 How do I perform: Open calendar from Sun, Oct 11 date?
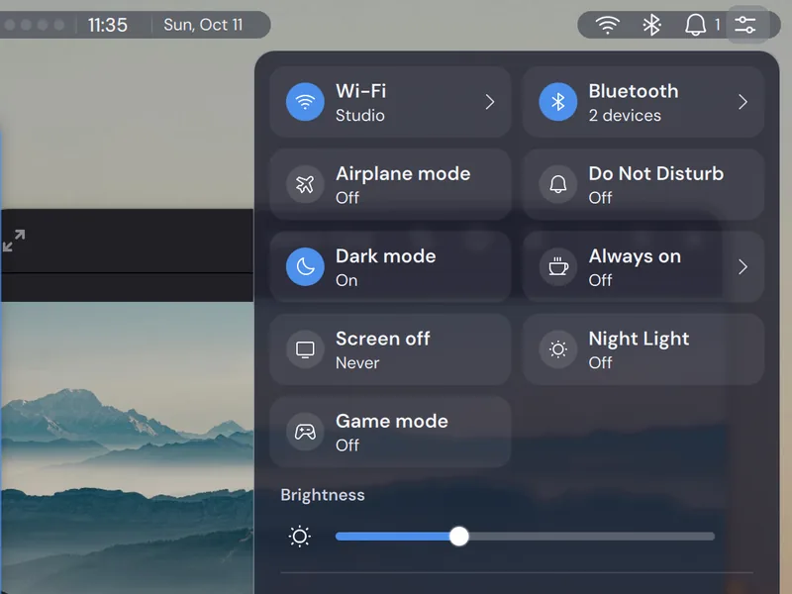203,25
